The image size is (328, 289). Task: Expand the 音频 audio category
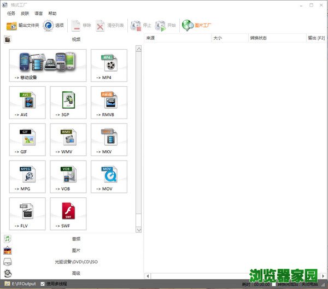(x=75, y=239)
